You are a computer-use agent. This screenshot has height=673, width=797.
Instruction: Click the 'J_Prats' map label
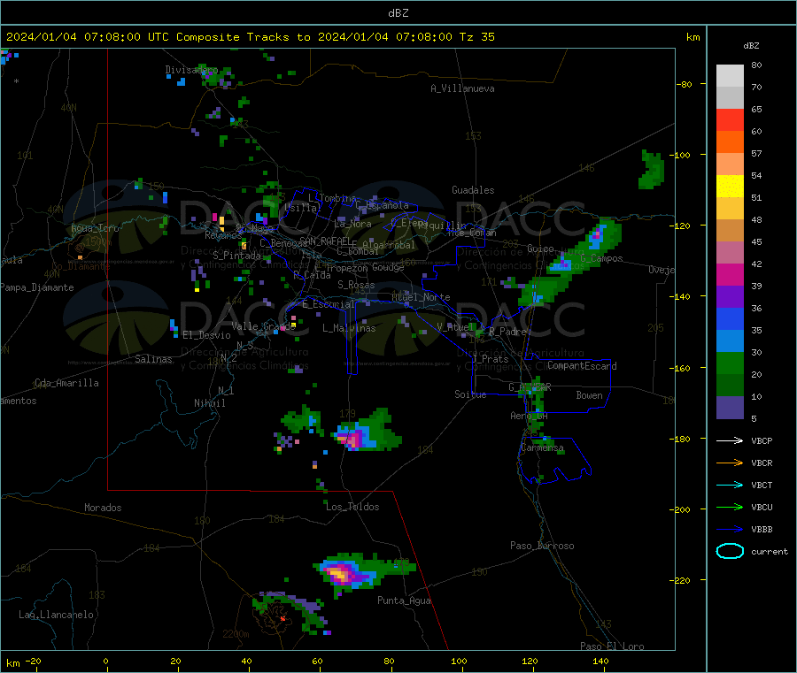491,359
